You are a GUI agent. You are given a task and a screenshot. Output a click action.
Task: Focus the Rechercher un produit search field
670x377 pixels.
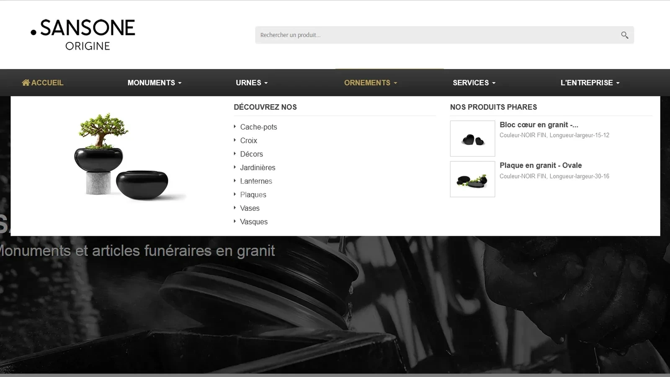click(435, 35)
